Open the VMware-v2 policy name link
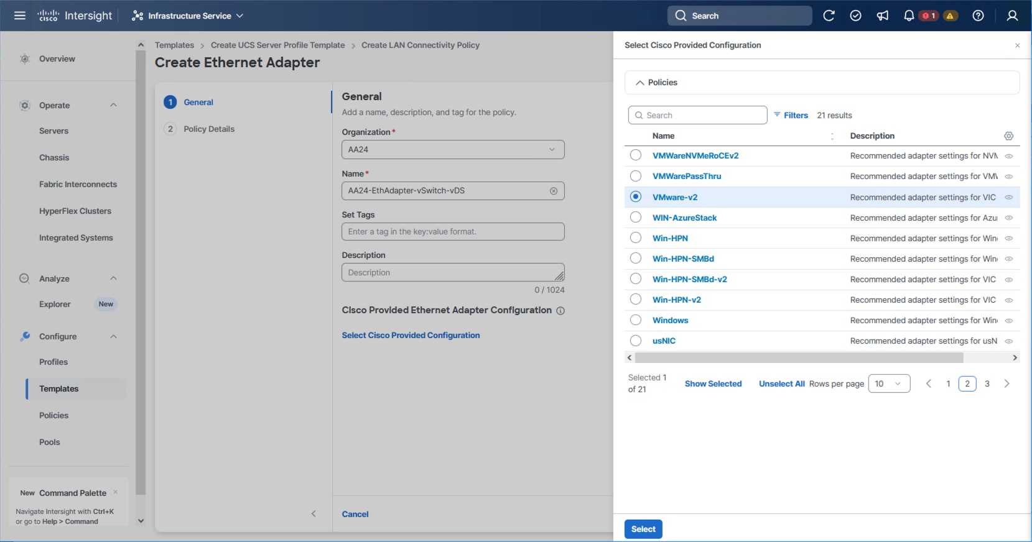Viewport: 1032px width, 542px height. (675, 197)
